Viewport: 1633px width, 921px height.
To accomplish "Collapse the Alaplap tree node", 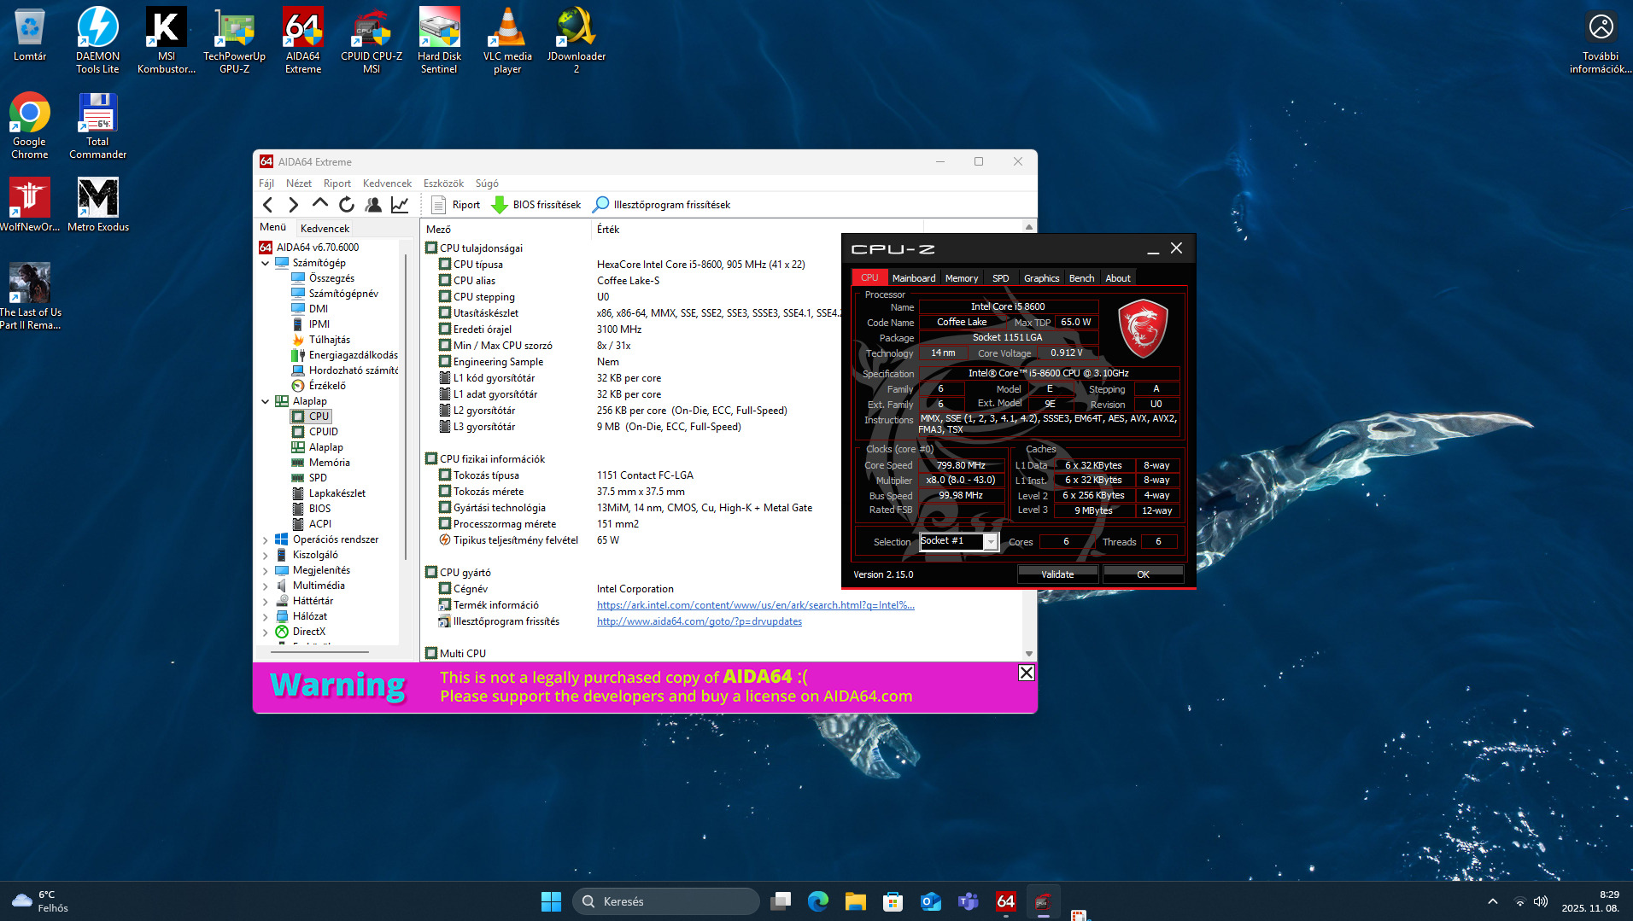I will click(x=266, y=401).
